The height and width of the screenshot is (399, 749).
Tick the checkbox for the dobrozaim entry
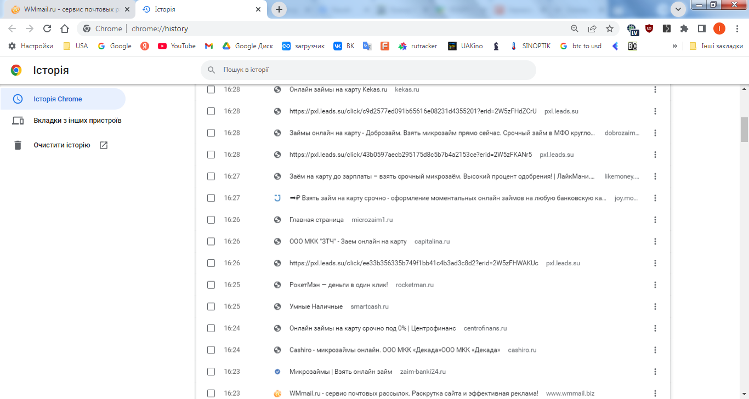click(x=211, y=133)
